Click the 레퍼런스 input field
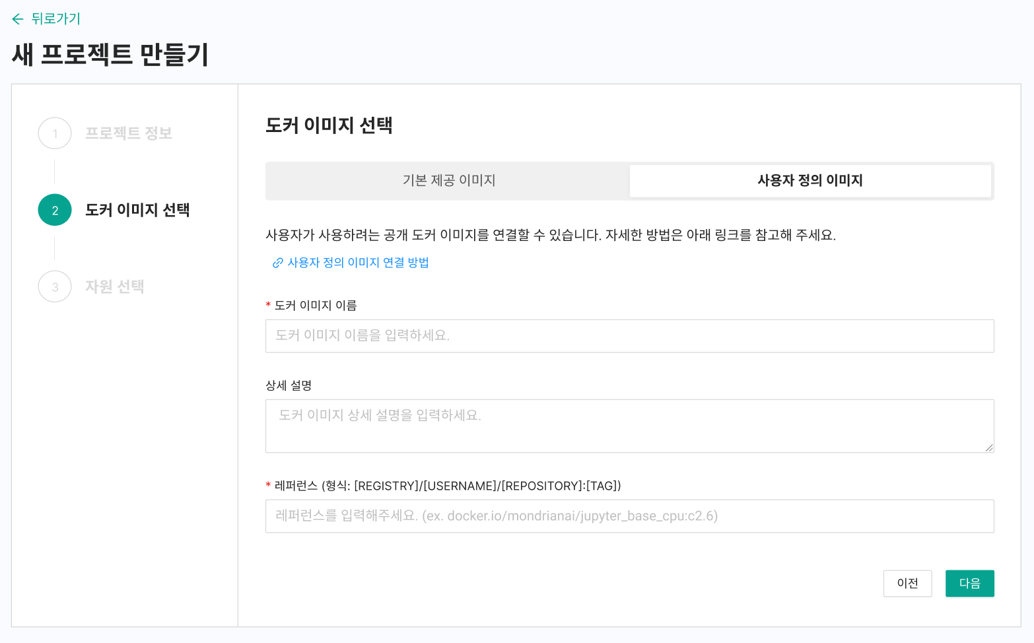Screen dimensions: 1034x643 pos(629,516)
